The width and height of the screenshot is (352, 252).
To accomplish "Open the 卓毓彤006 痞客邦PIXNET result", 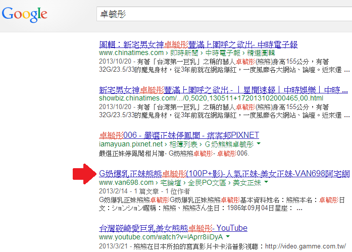I will click(179, 135).
